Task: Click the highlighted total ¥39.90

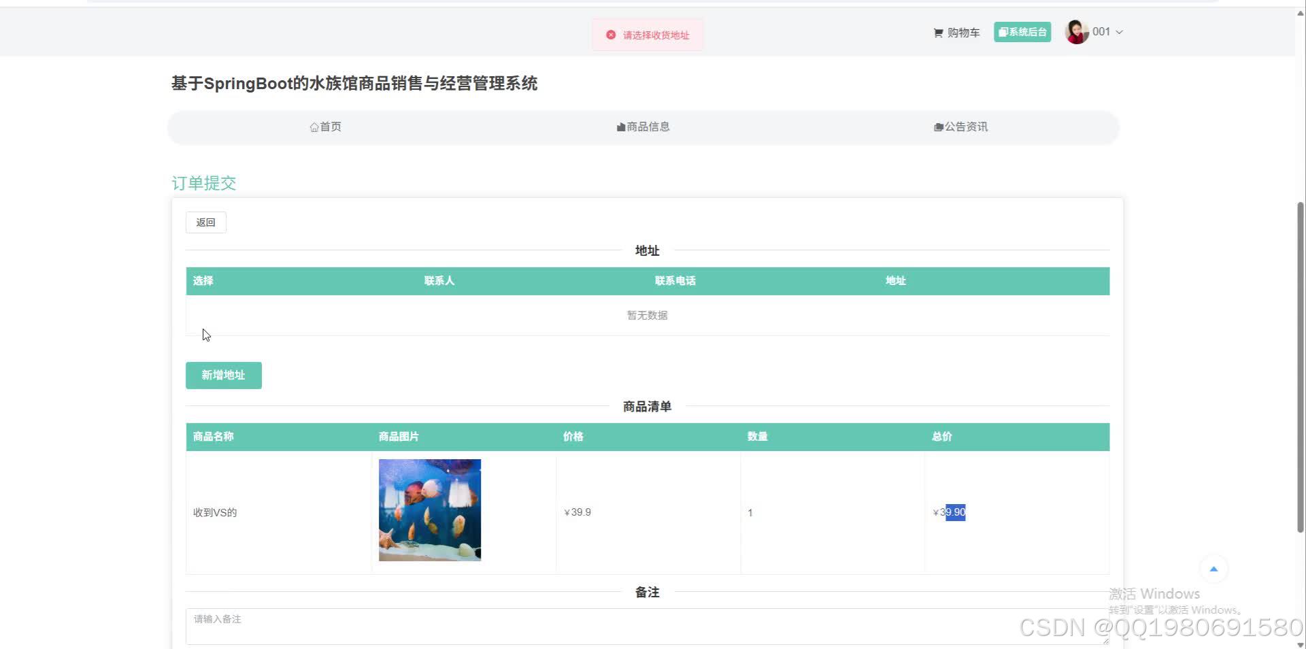Action: click(x=949, y=512)
